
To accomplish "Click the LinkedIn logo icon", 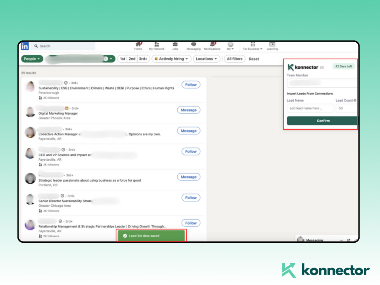I will tap(25, 46).
